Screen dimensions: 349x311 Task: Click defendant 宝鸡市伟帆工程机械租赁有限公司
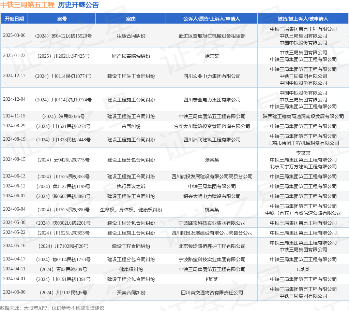(303, 143)
